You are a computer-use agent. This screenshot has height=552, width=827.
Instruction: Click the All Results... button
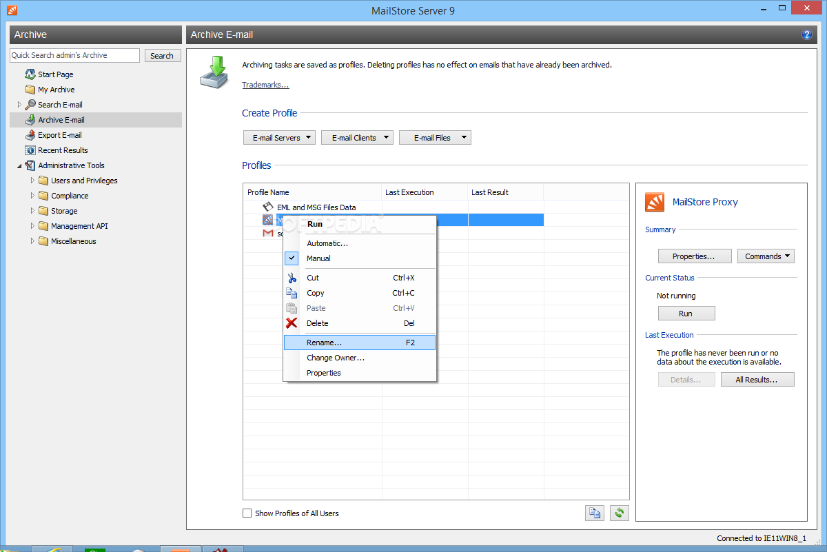757,380
